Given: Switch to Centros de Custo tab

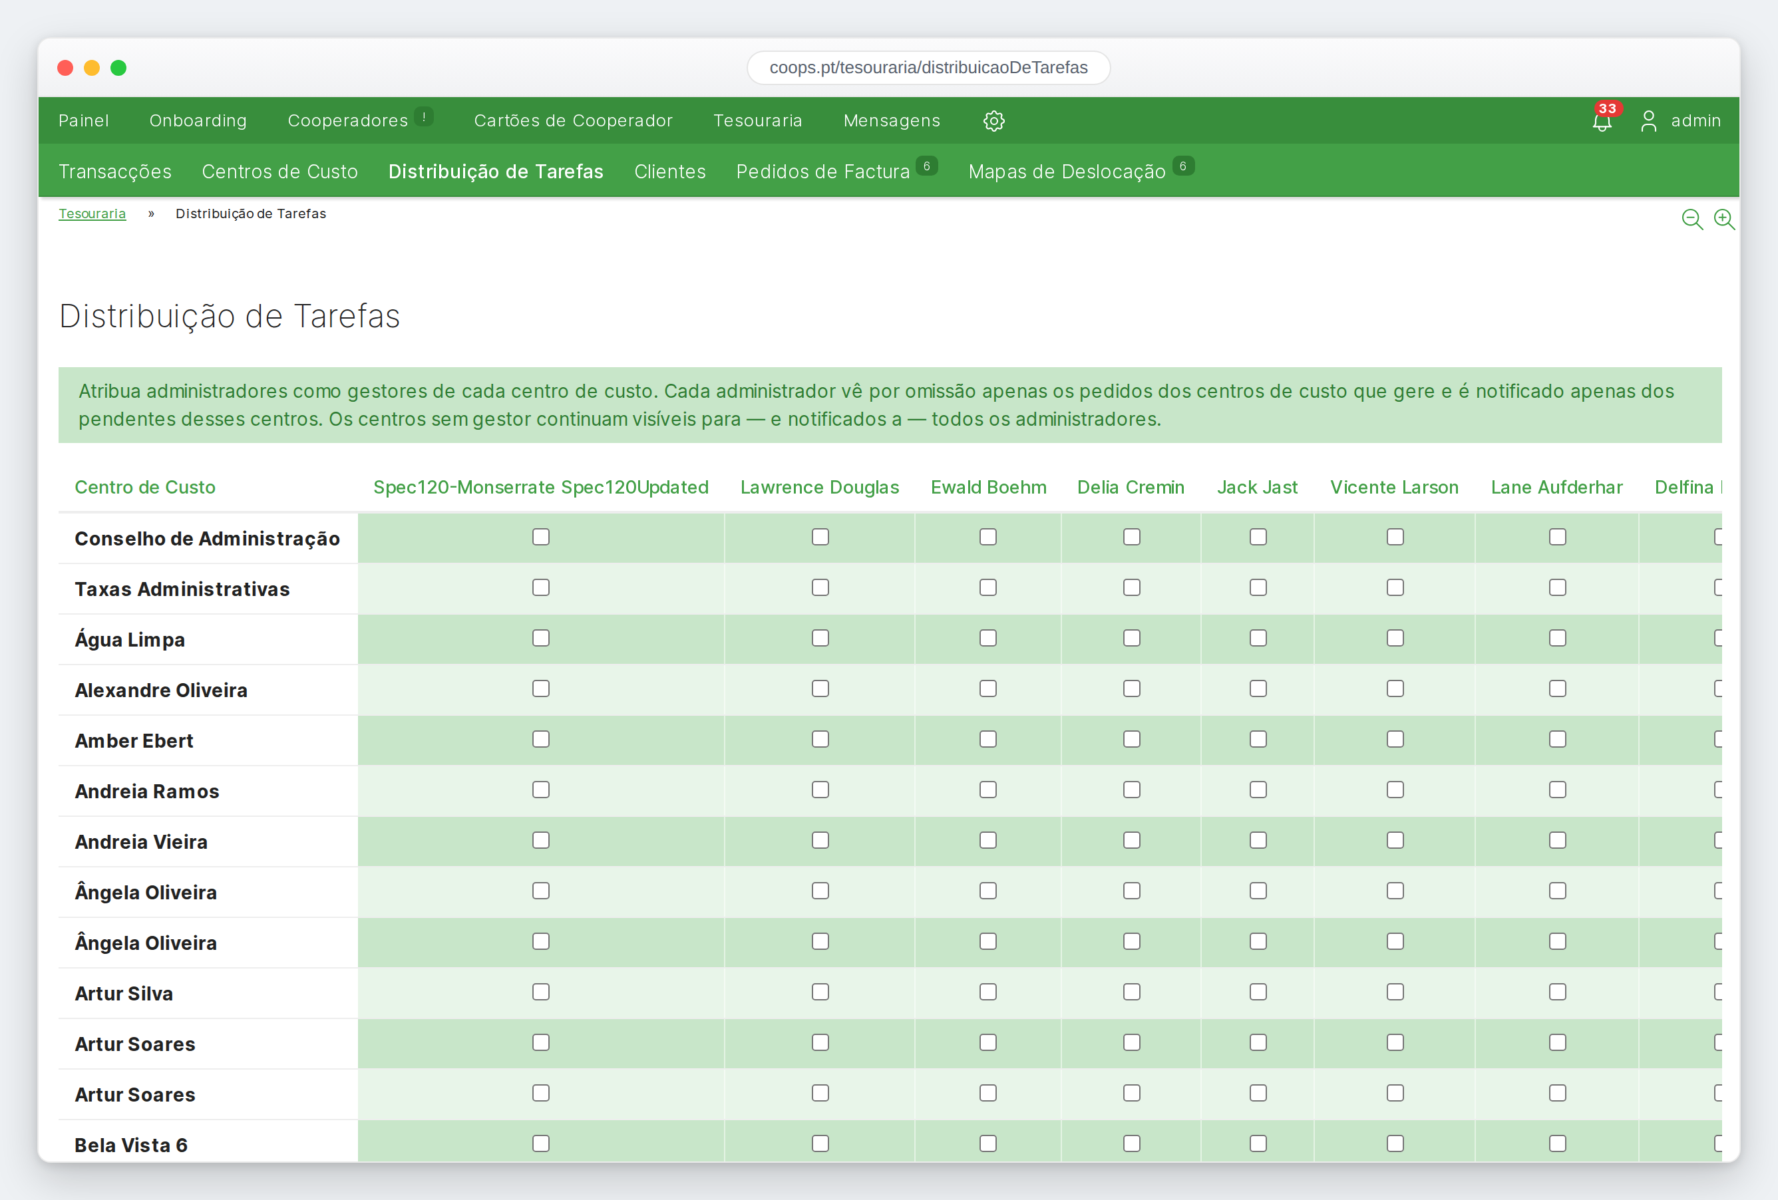Looking at the screenshot, I should click(280, 172).
